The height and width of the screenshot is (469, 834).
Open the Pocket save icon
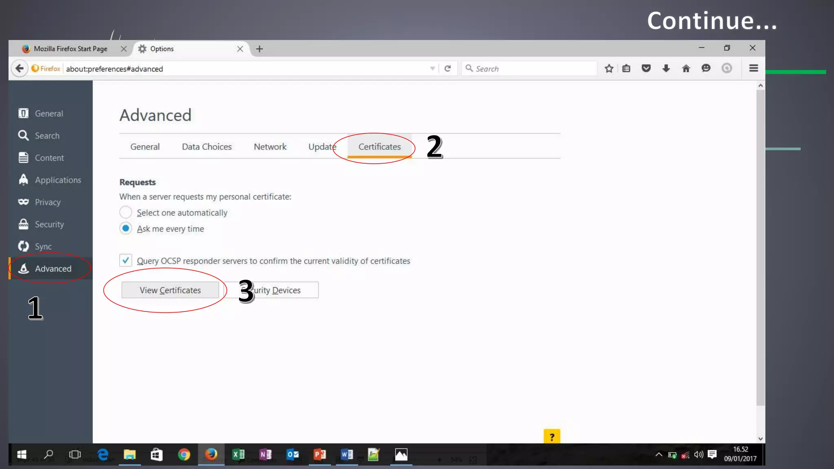646,68
